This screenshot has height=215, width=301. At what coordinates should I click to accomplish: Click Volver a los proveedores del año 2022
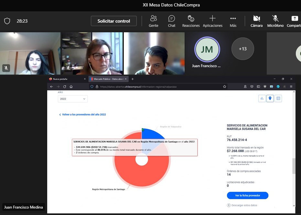click(x=82, y=114)
